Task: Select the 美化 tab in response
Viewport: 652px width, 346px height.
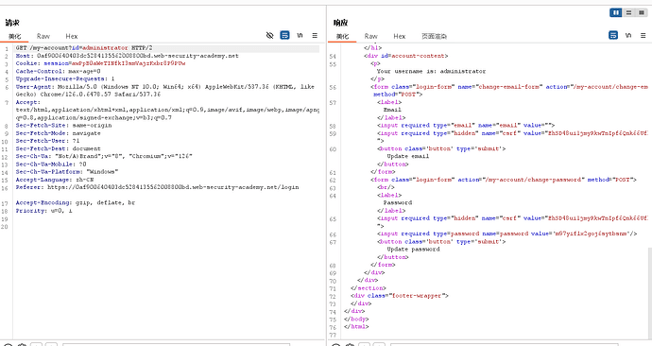Action: click(x=342, y=36)
